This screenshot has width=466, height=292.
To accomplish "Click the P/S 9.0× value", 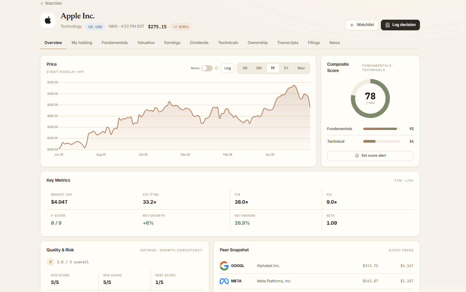I will tap(332, 202).
